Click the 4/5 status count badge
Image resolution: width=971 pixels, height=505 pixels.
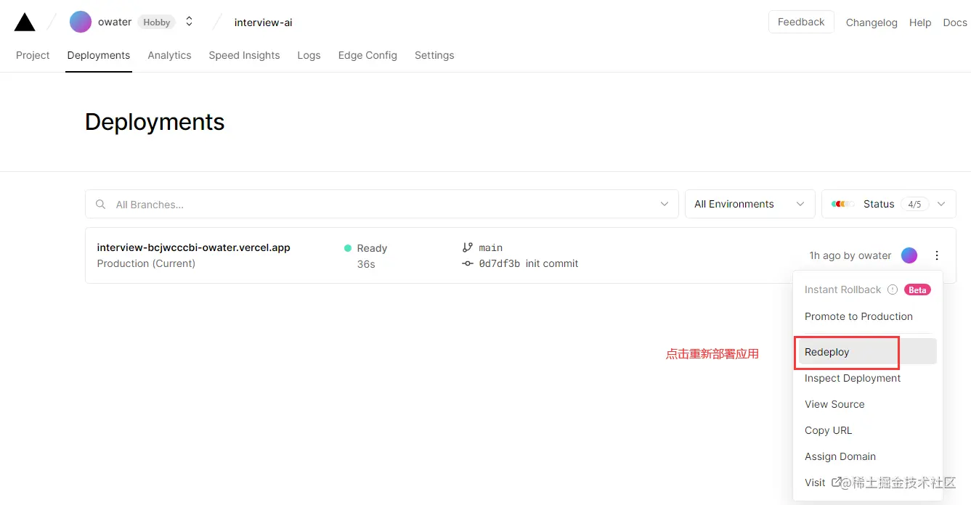coord(914,204)
